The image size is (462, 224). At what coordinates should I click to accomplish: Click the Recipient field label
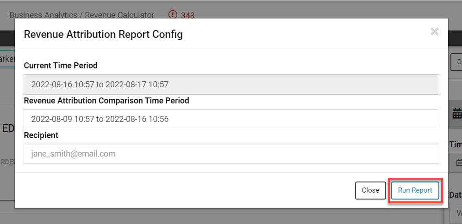(41, 135)
